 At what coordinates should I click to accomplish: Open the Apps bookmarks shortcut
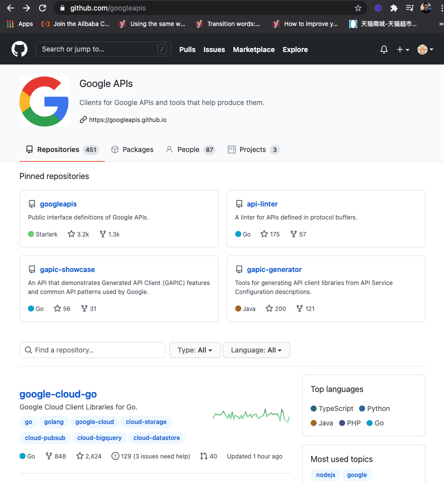tap(19, 24)
